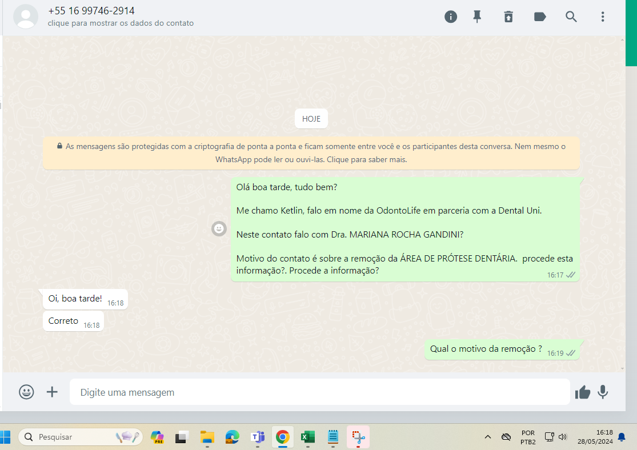The width and height of the screenshot is (637, 450).
Task: Switch to Microsoft Teams in taskbar
Action: click(x=258, y=437)
